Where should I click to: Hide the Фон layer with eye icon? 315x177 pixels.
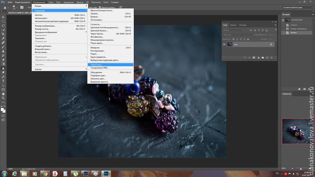click(x=224, y=44)
